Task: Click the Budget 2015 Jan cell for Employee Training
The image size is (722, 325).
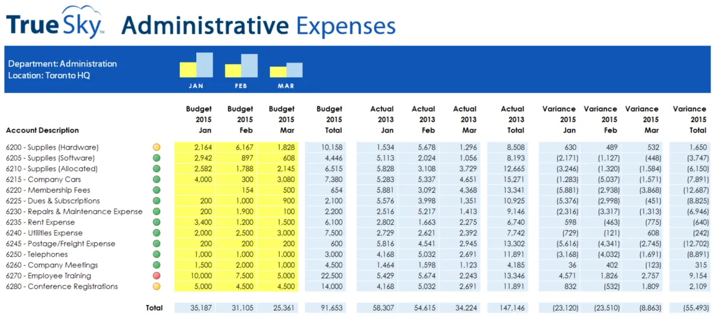Action: 196,276
